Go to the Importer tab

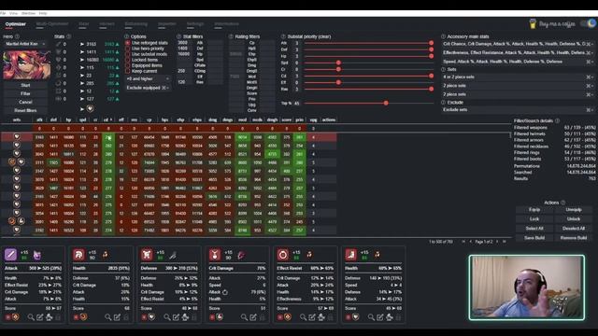tap(167, 24)
